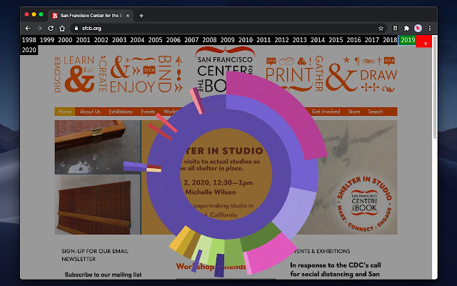This screenshot has width=457, height=286.
Task: Click the Get Involved nav link
Action: coord(326,112)
